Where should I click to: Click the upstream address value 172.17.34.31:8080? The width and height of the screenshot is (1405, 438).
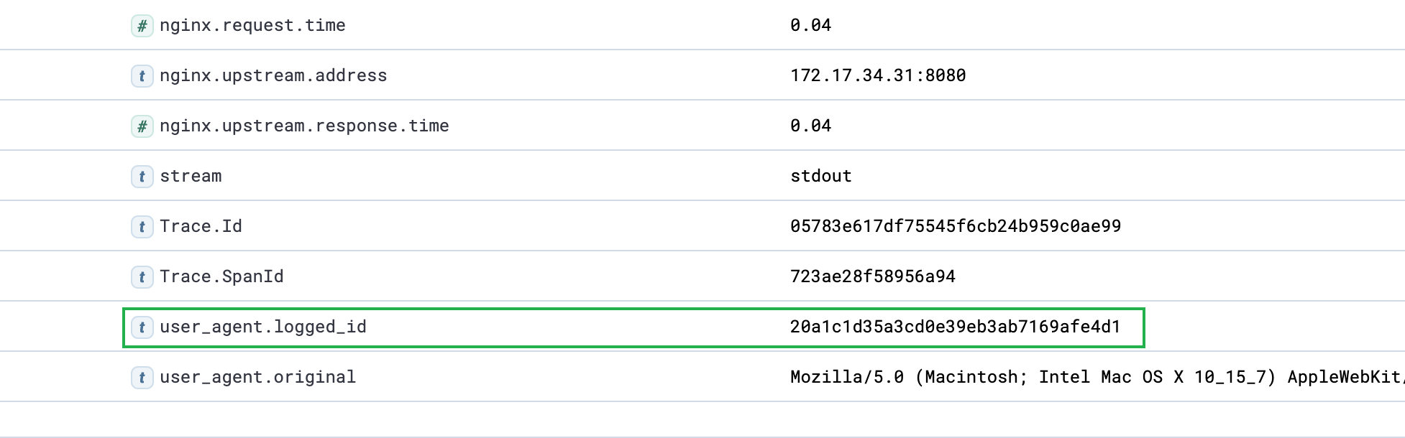coord(878,76)
